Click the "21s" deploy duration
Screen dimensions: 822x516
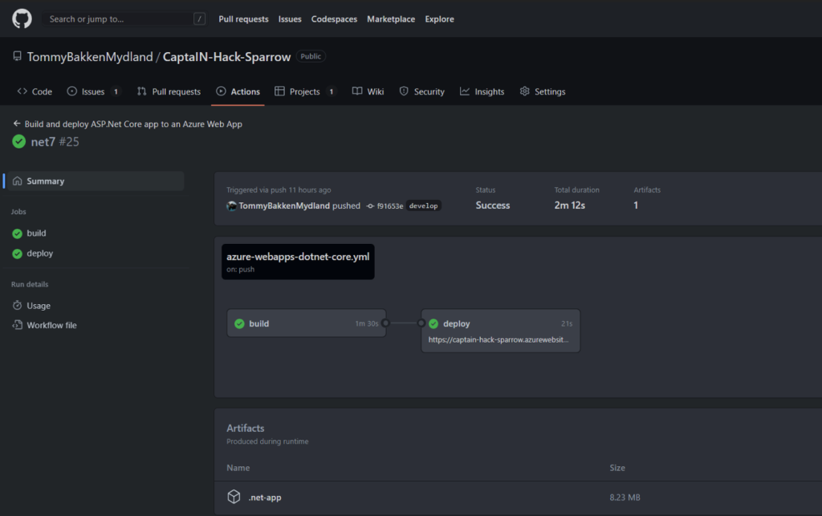tap(567, 323)
